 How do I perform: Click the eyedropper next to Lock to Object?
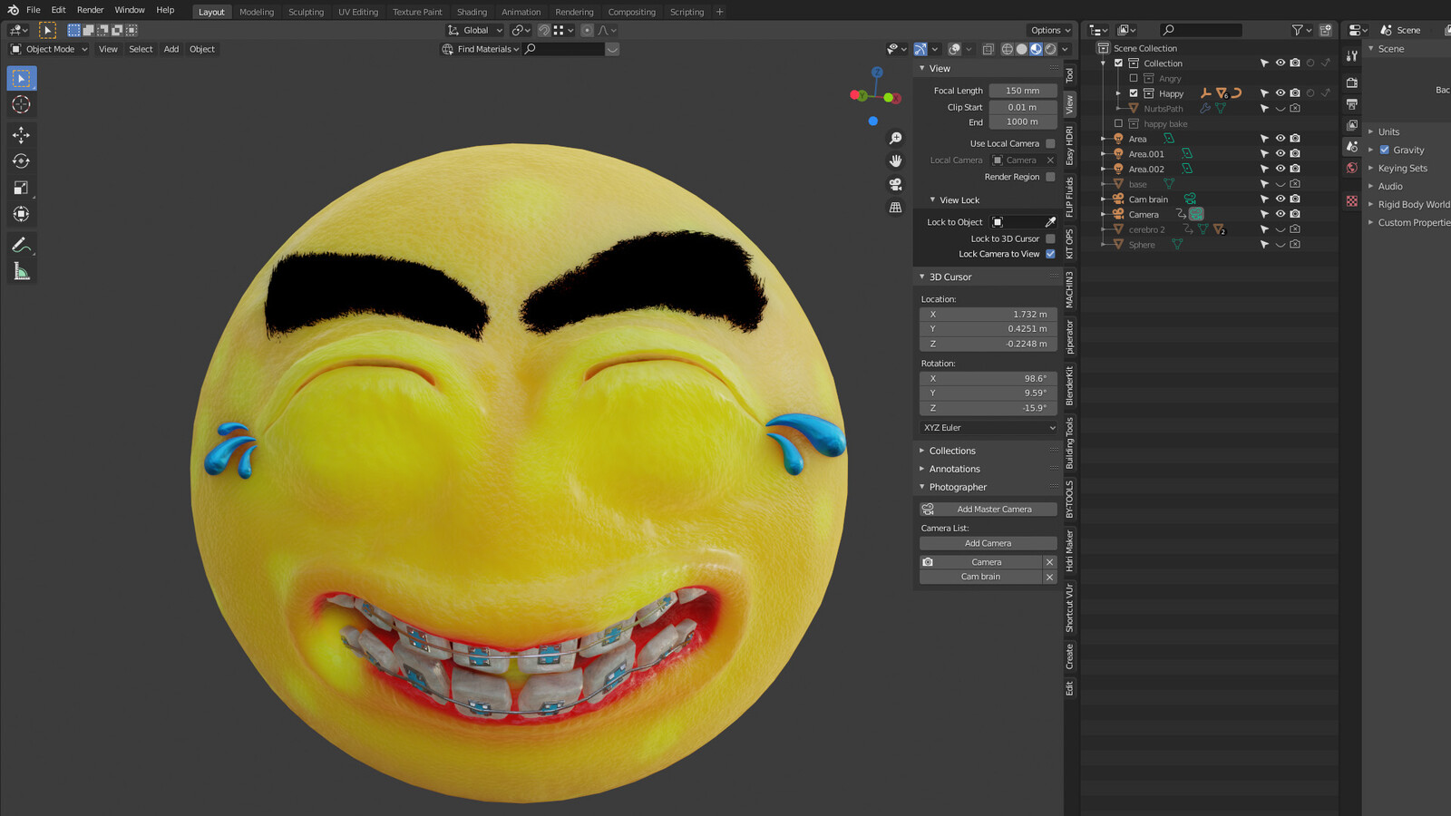pos(1050,222)
